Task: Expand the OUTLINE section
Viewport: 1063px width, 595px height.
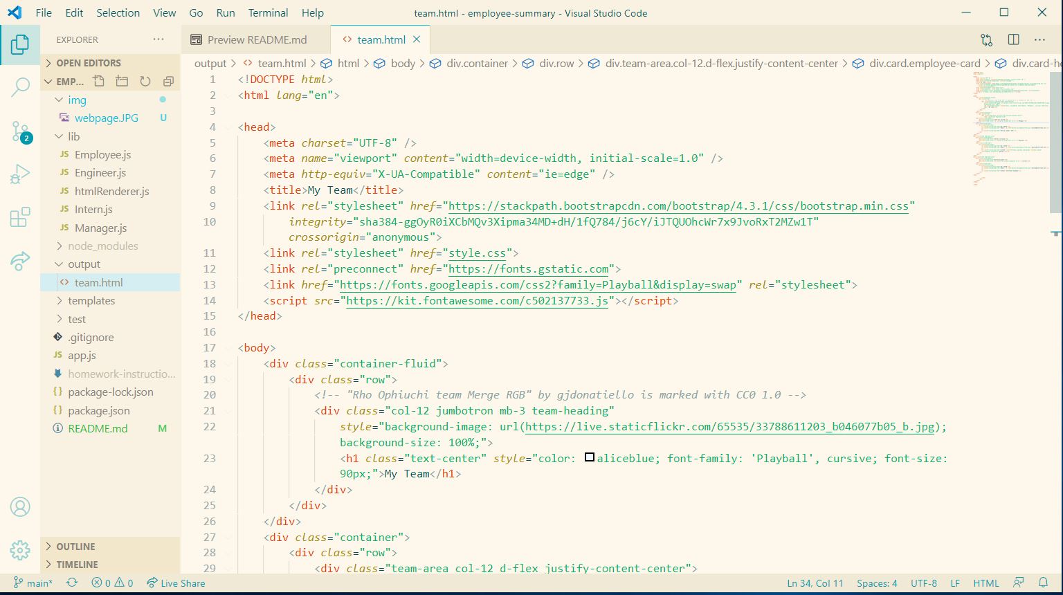Action: pos(111,546)
